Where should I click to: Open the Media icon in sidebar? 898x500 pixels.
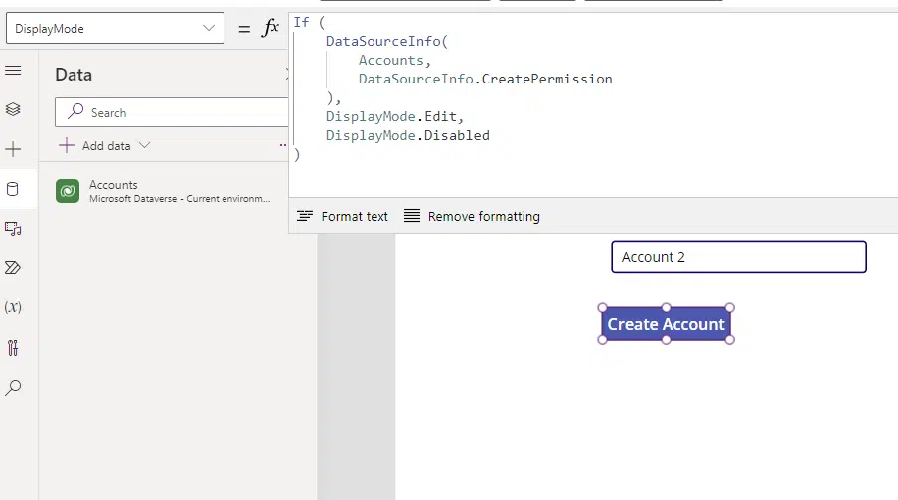tap(13, 229)
